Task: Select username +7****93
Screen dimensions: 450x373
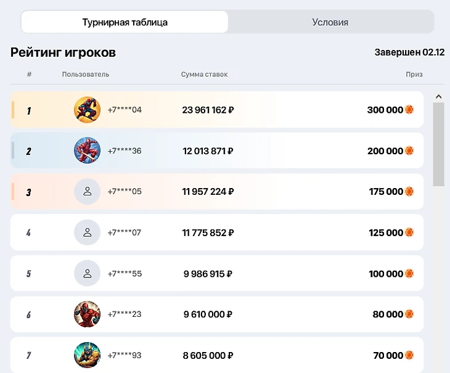Action: coord(125,356)
